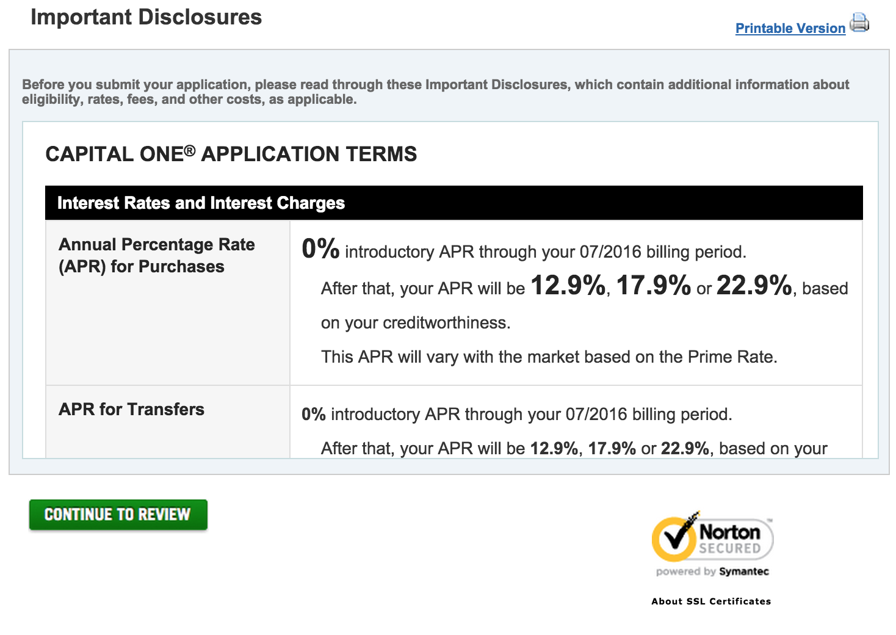
Task: Click "Annual Percentage Rate (APR) for Purchases" cell
Action: [x=168, y=303]
